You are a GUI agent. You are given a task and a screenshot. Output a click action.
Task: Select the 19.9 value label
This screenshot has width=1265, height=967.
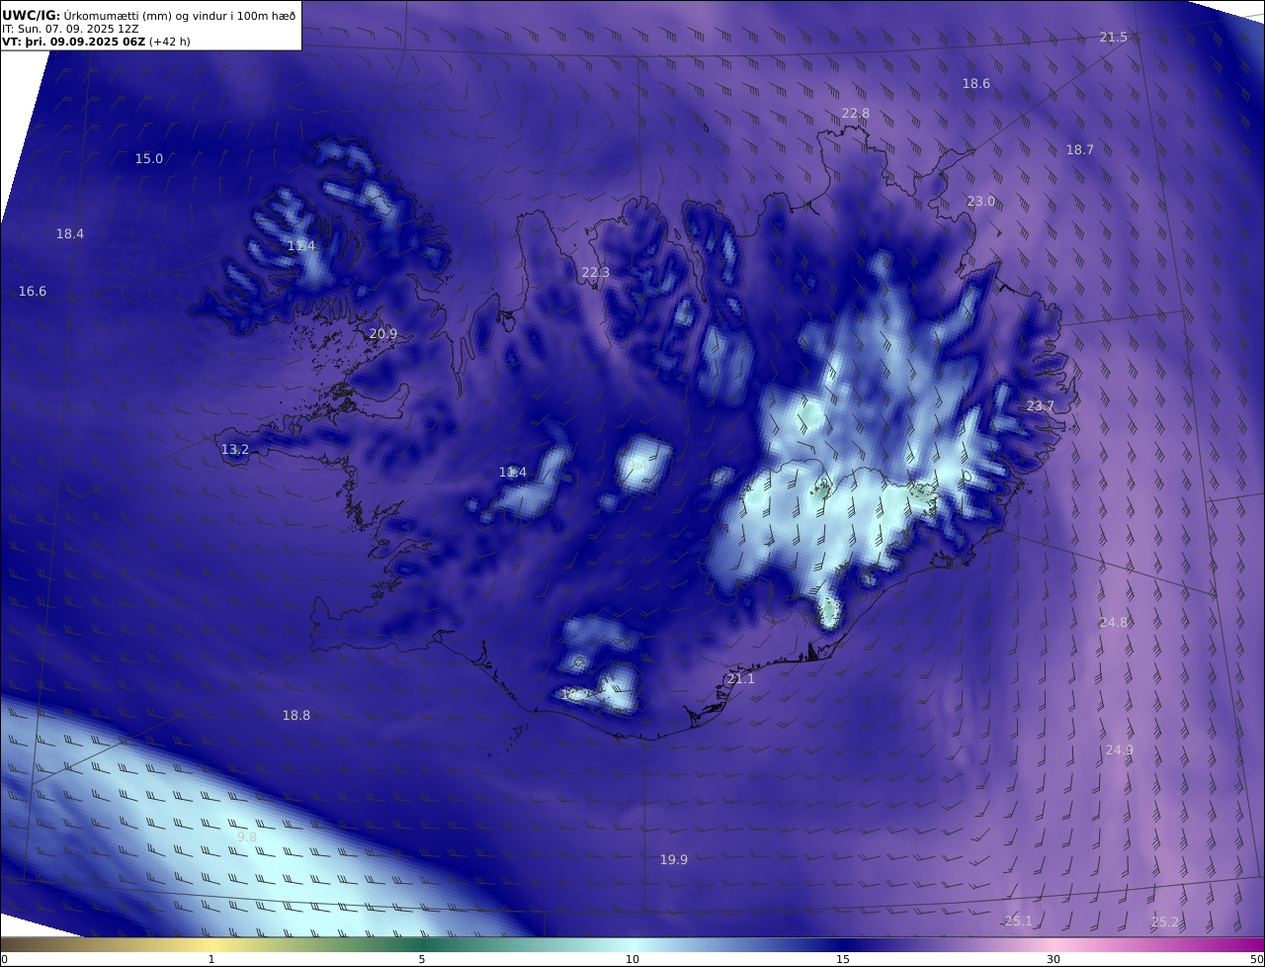point(674,860)
